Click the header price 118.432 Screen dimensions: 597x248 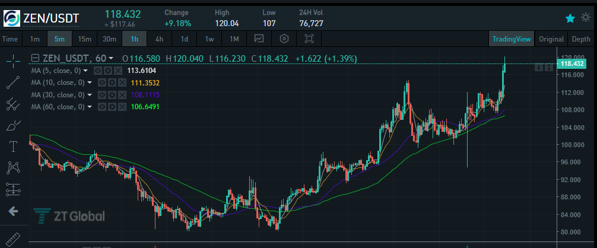click(123, 14)
